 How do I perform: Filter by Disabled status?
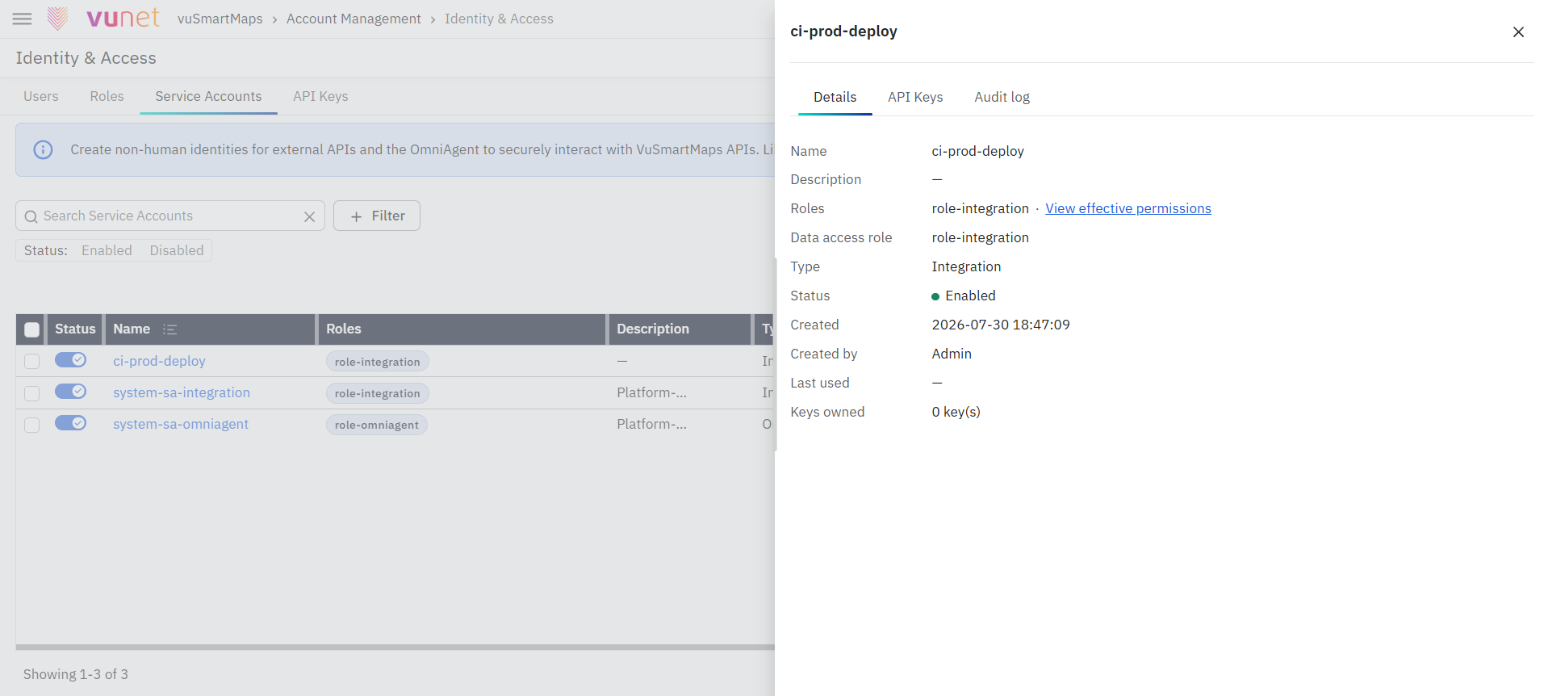[x=177, y=250]
